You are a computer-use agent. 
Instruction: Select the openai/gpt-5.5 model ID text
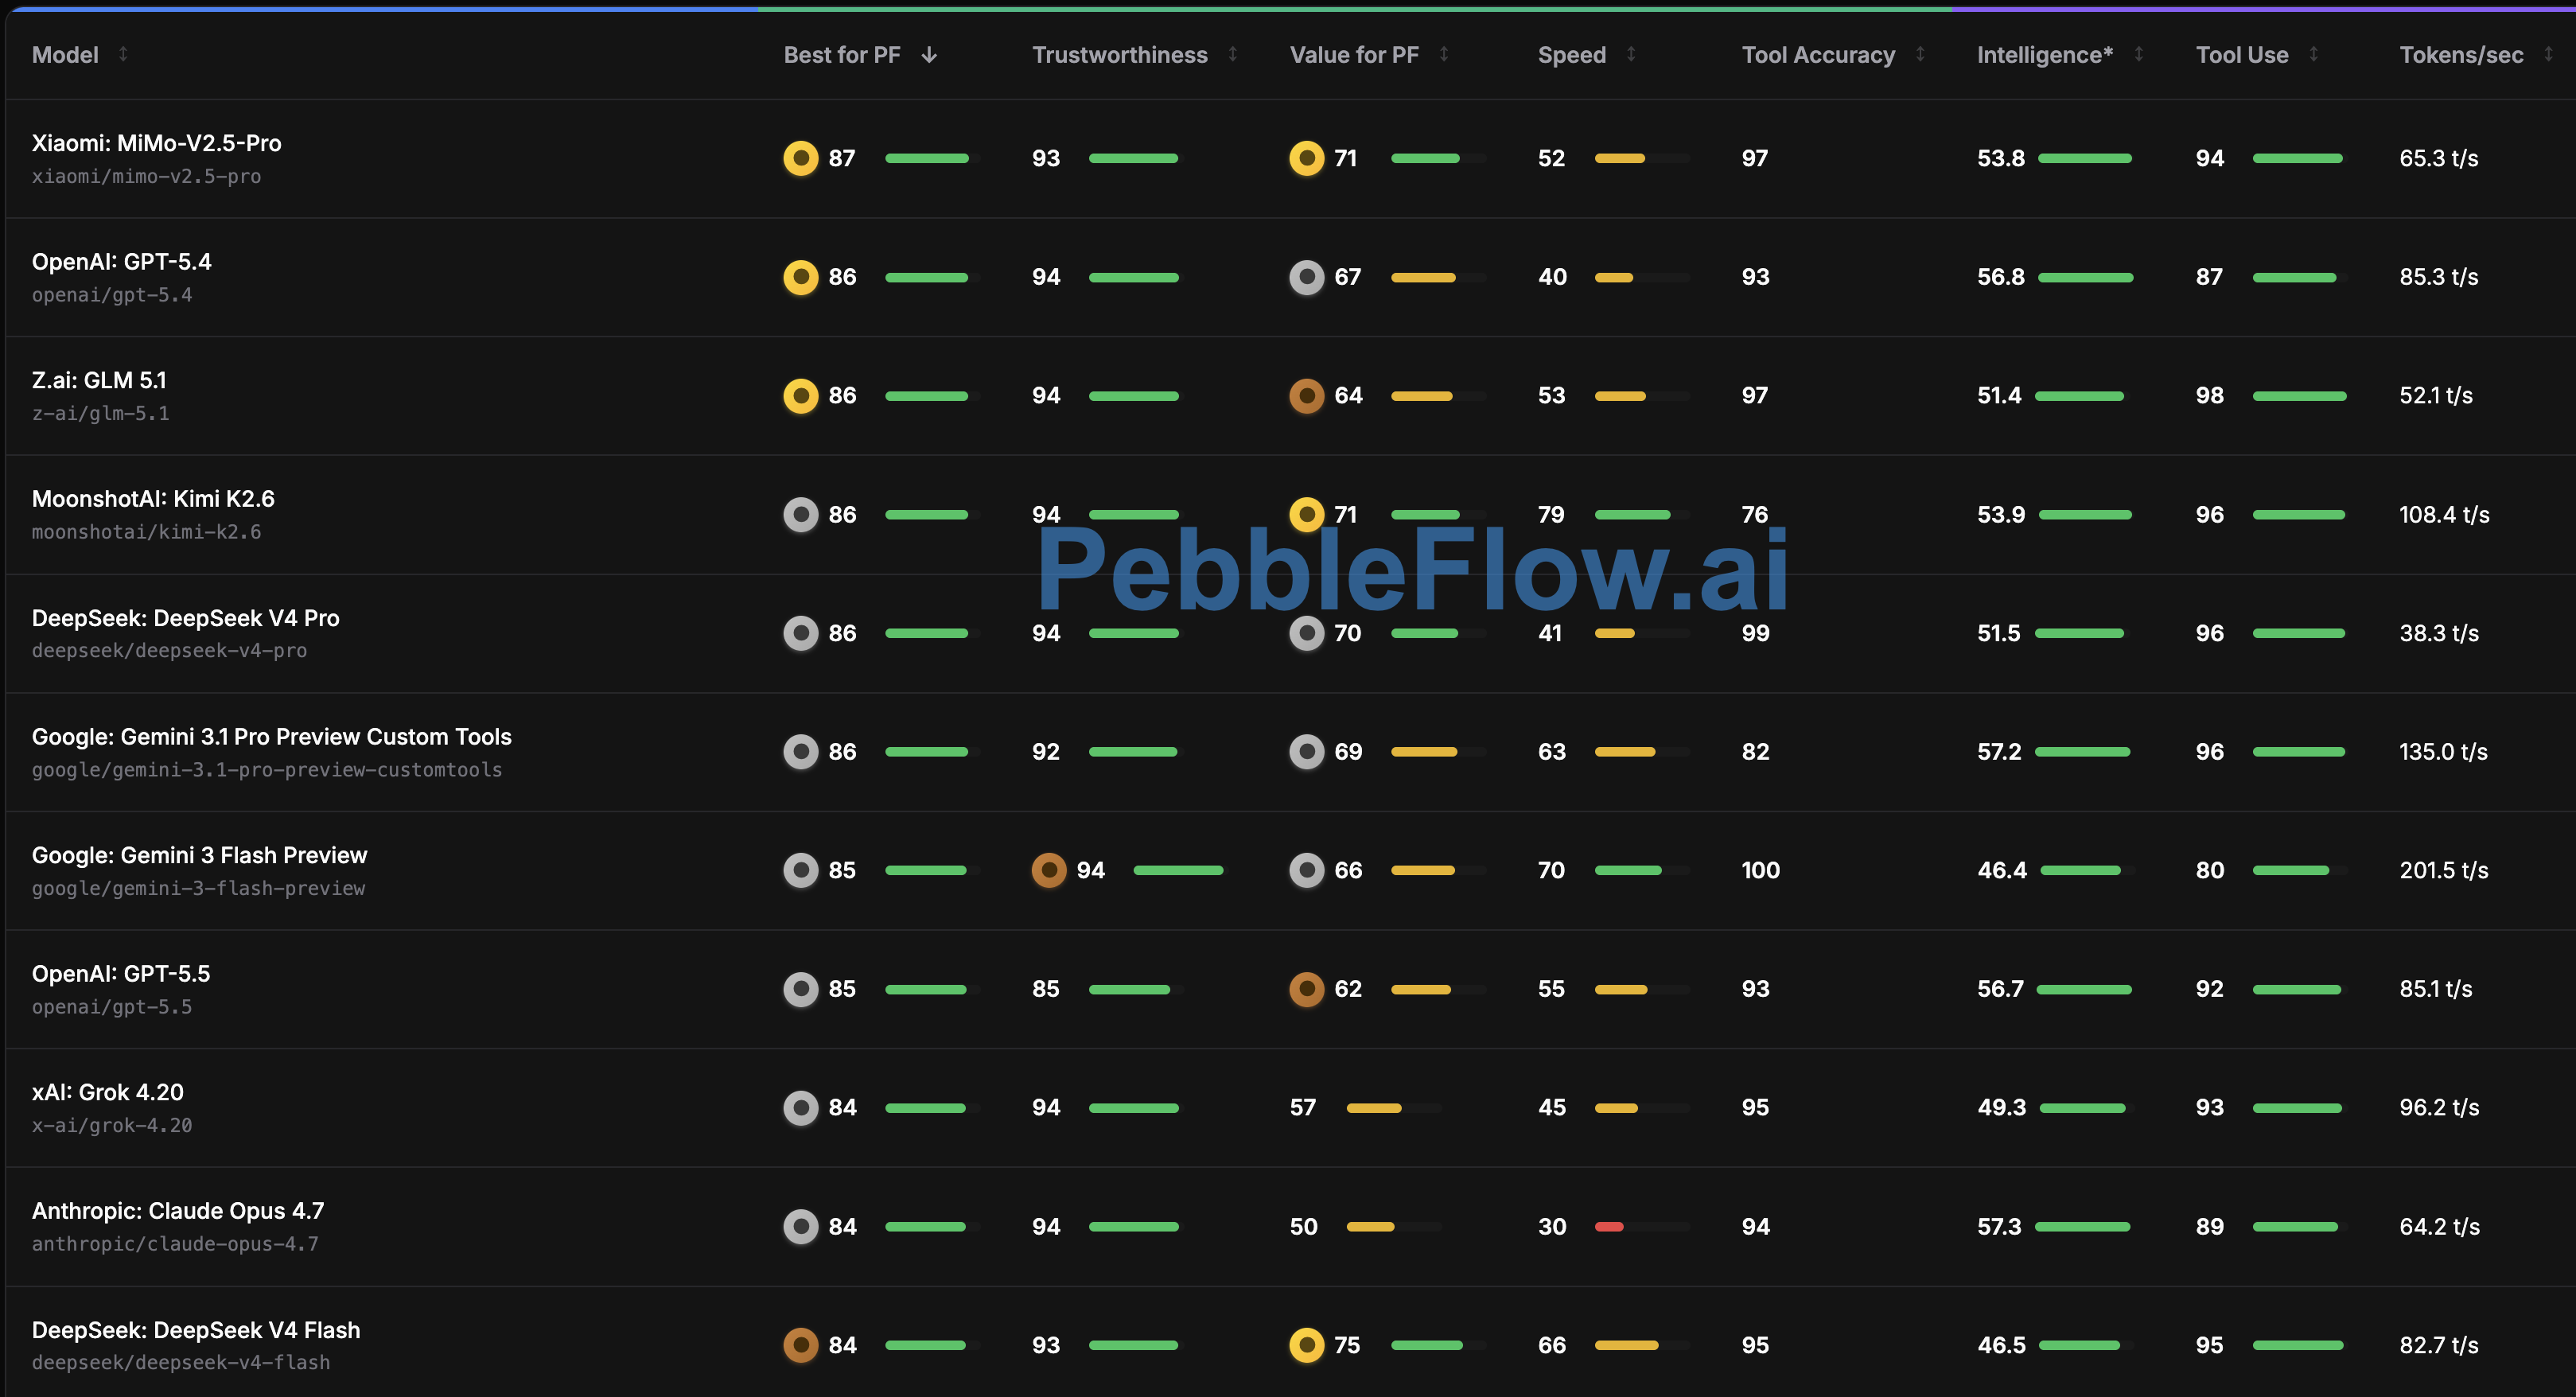point(112,1007)
